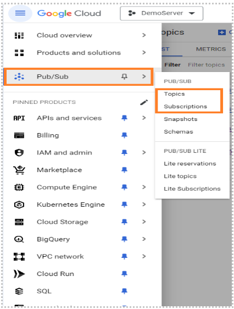
Task: Expand APIs and services submenu chevron
Action: click(x=144, y=118)
